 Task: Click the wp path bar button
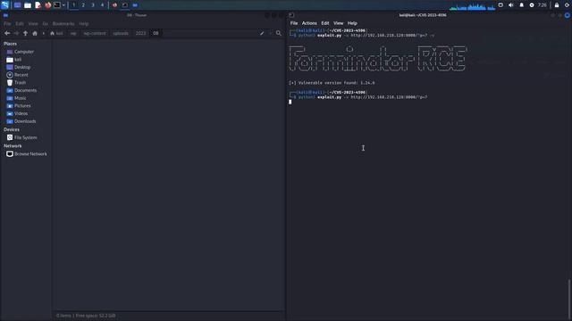coord(73,33)
